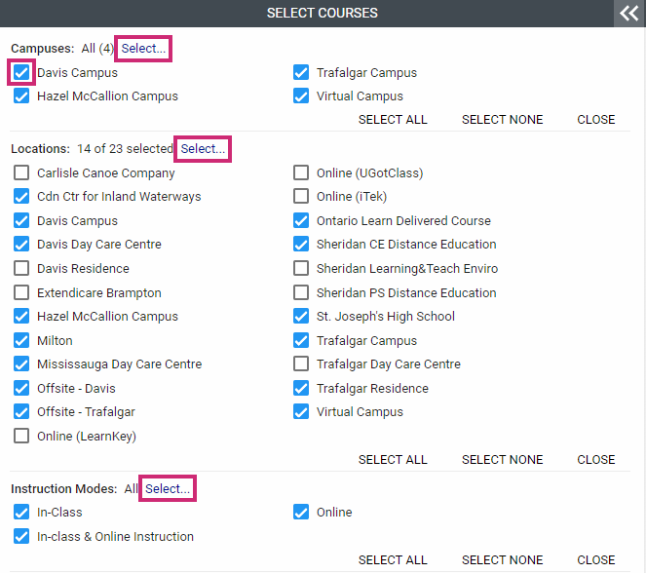Uncheck the Trafalgar Residence location
This screenshot has width=646, height=574.
coord(301,389)
